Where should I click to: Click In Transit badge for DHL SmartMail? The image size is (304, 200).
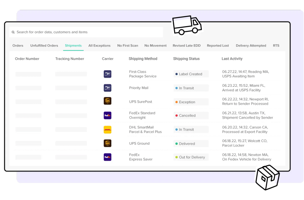[191, 129]
